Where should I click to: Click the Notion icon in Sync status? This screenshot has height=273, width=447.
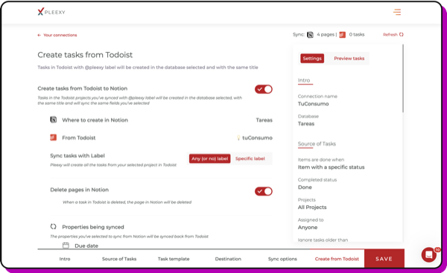tap(310, 35)
